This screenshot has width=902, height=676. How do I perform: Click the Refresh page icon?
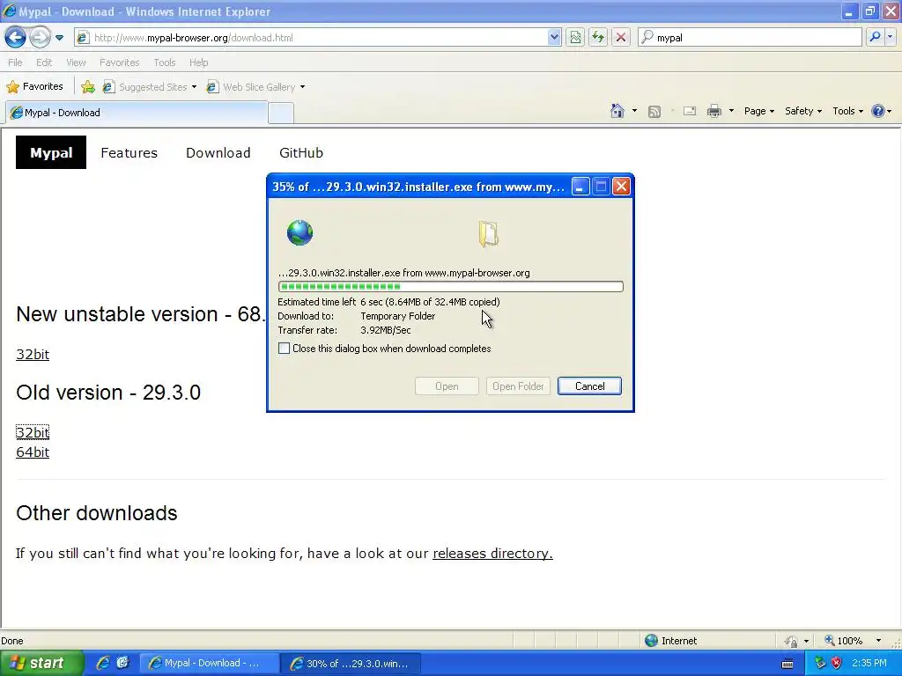pos(598,38)
